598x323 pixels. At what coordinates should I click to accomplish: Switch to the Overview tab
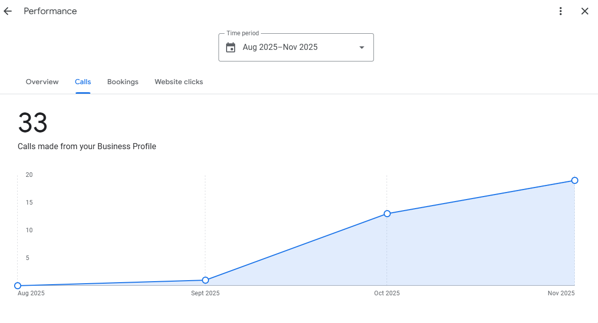(42, 82)
